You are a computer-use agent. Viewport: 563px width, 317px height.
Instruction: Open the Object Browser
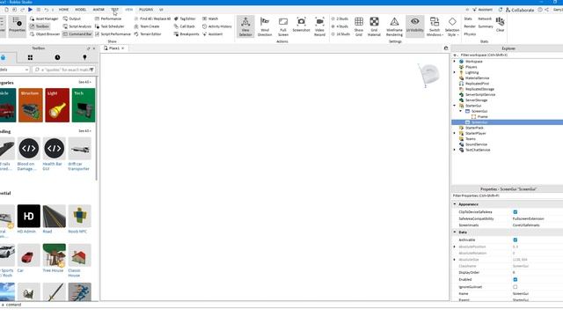click(x=45, y=34)
